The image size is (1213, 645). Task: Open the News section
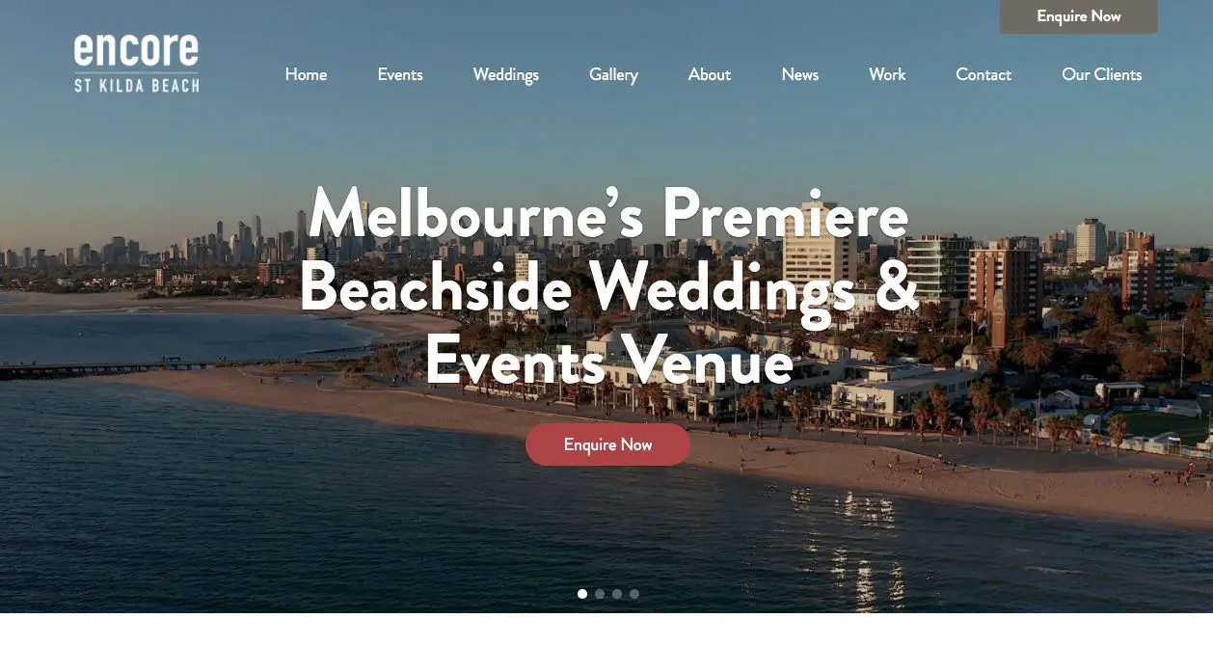pyautogui.click(x=800, y=74)
